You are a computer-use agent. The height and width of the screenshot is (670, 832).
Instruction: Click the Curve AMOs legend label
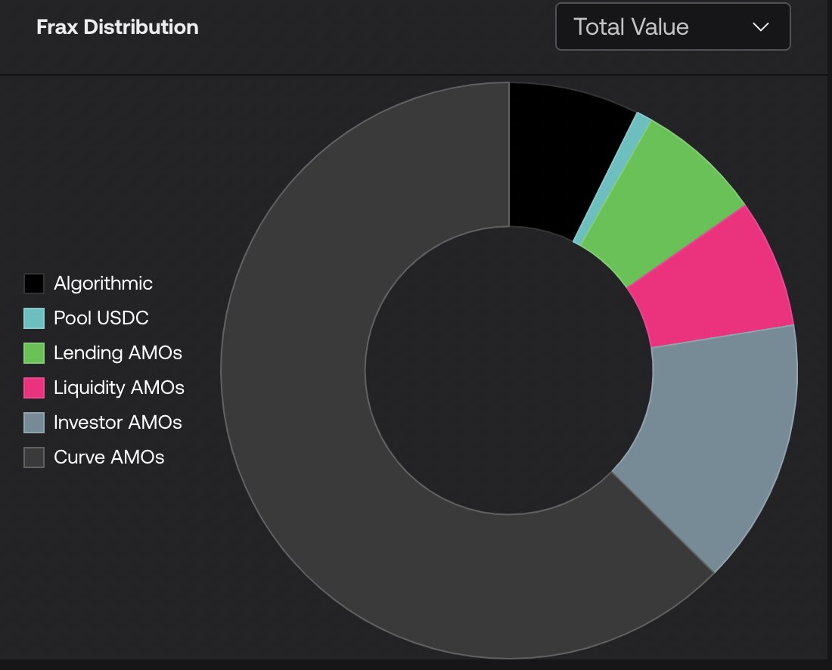point(110,458)
